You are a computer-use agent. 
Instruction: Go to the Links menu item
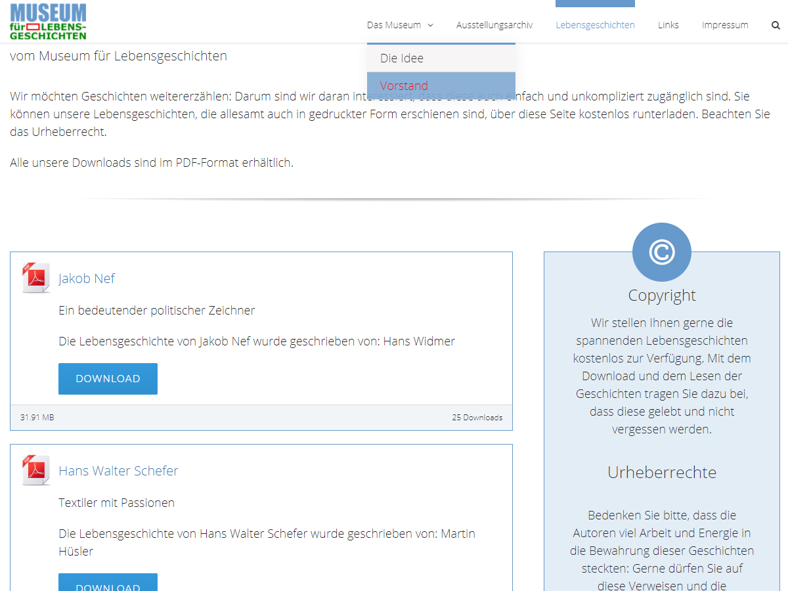coord(668,25)
